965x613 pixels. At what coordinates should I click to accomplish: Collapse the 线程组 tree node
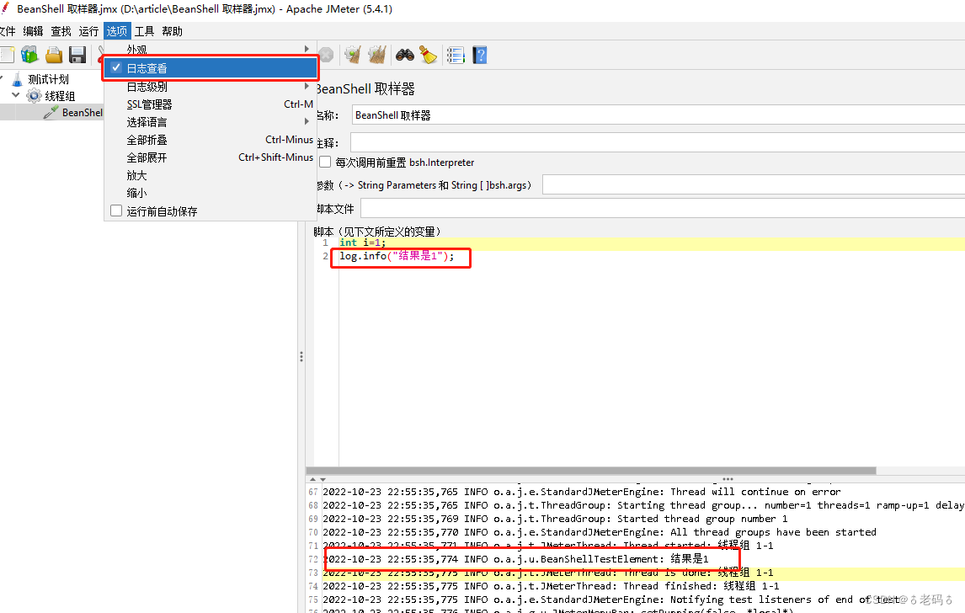pos(15,95)
